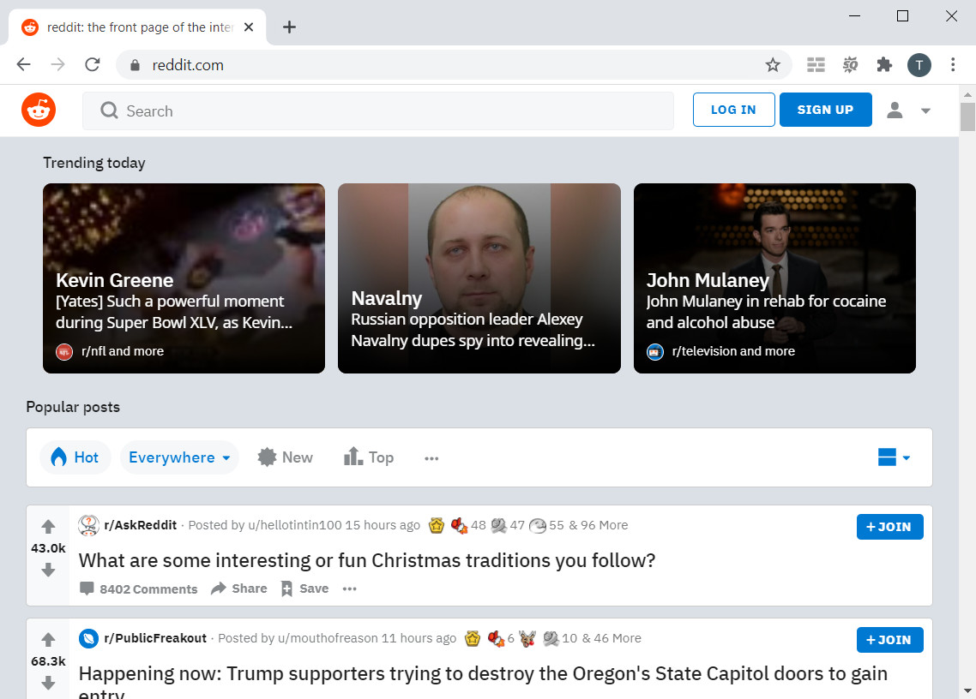
Task: Open the Everywhere location dropdown
Action: click(178, 457)
